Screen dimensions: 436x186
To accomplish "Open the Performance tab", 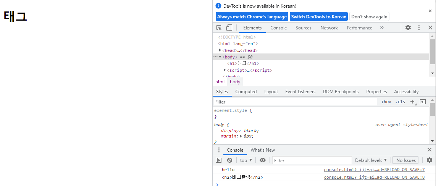I will tap(359, 28).
